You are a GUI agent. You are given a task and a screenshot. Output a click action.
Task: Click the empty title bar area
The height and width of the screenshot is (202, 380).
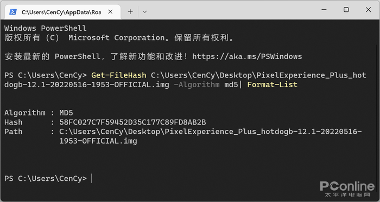230,10
